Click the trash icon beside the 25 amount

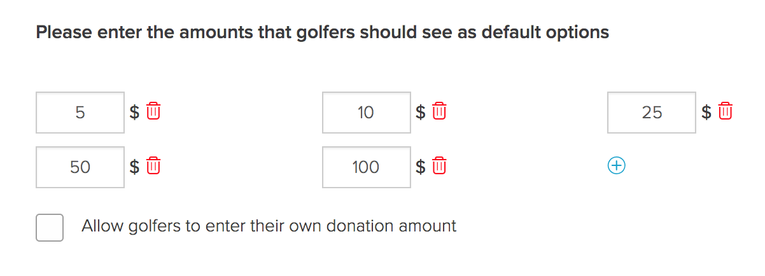pos(726,112)
